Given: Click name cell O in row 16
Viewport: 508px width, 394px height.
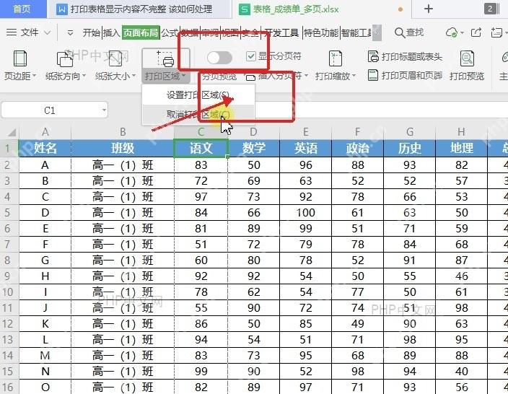Looking at the screenshot, I should click(x=45, y=388).
